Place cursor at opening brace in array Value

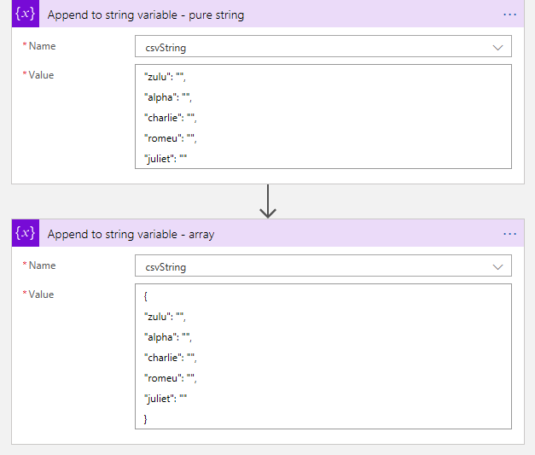(146, 296)
